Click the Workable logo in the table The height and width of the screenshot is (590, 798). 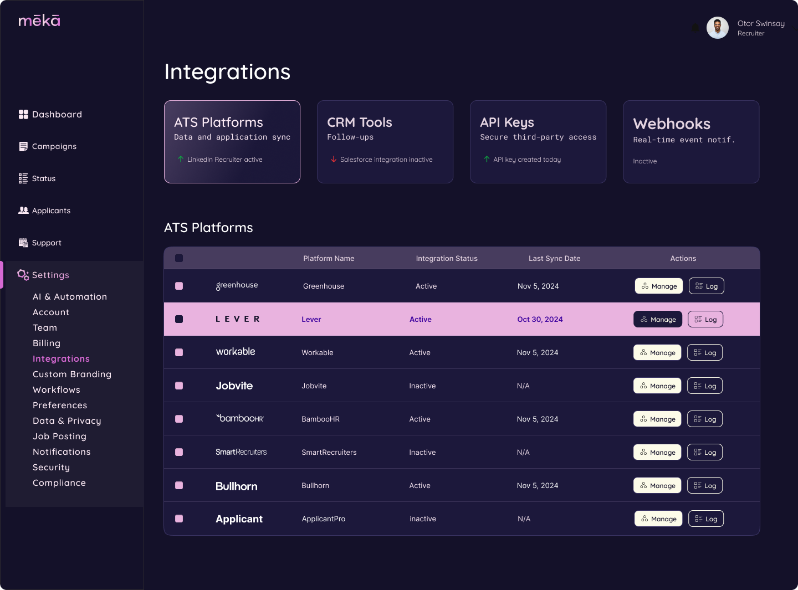(236, 352)
